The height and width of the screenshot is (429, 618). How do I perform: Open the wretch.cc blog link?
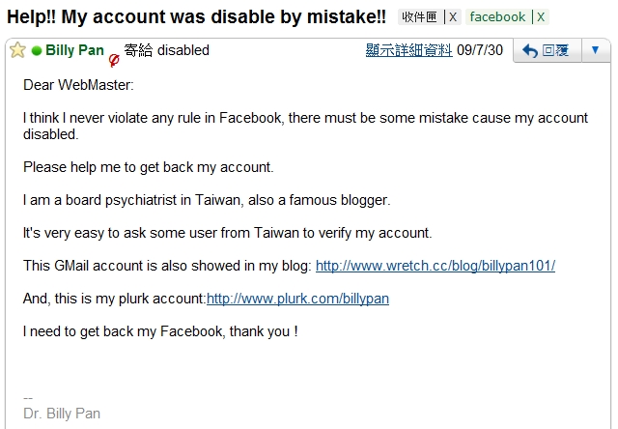[435, 266]
